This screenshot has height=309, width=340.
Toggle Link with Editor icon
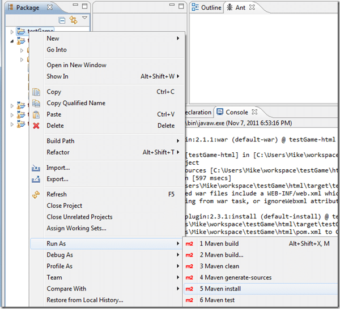pyautogui.click(x=73, y=20)
